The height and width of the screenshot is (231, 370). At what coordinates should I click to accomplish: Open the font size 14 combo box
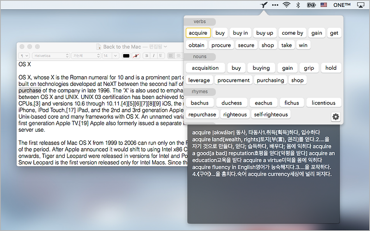pos(110,55)
